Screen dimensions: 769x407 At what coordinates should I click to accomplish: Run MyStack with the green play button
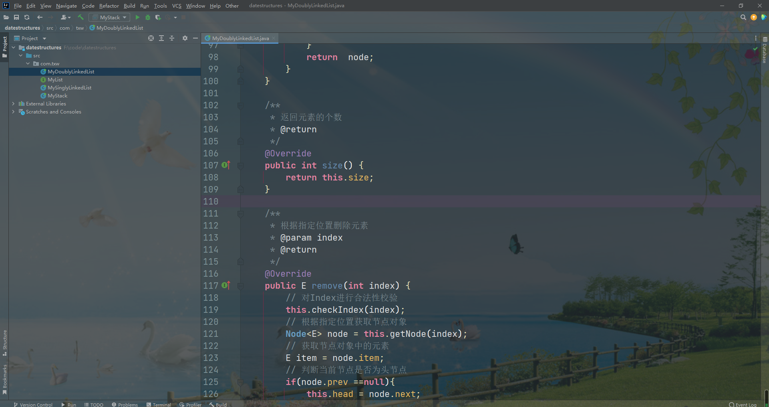pos(137,17)
